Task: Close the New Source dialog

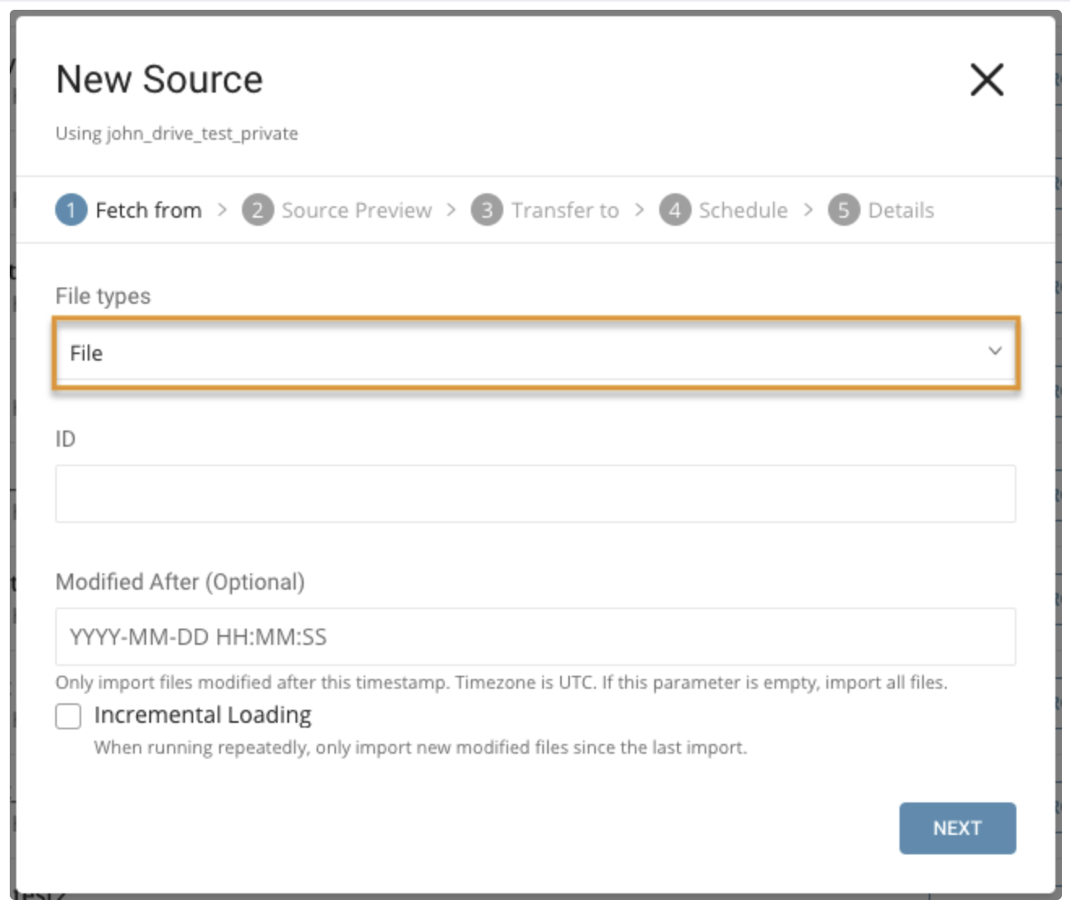Action: 986,80
